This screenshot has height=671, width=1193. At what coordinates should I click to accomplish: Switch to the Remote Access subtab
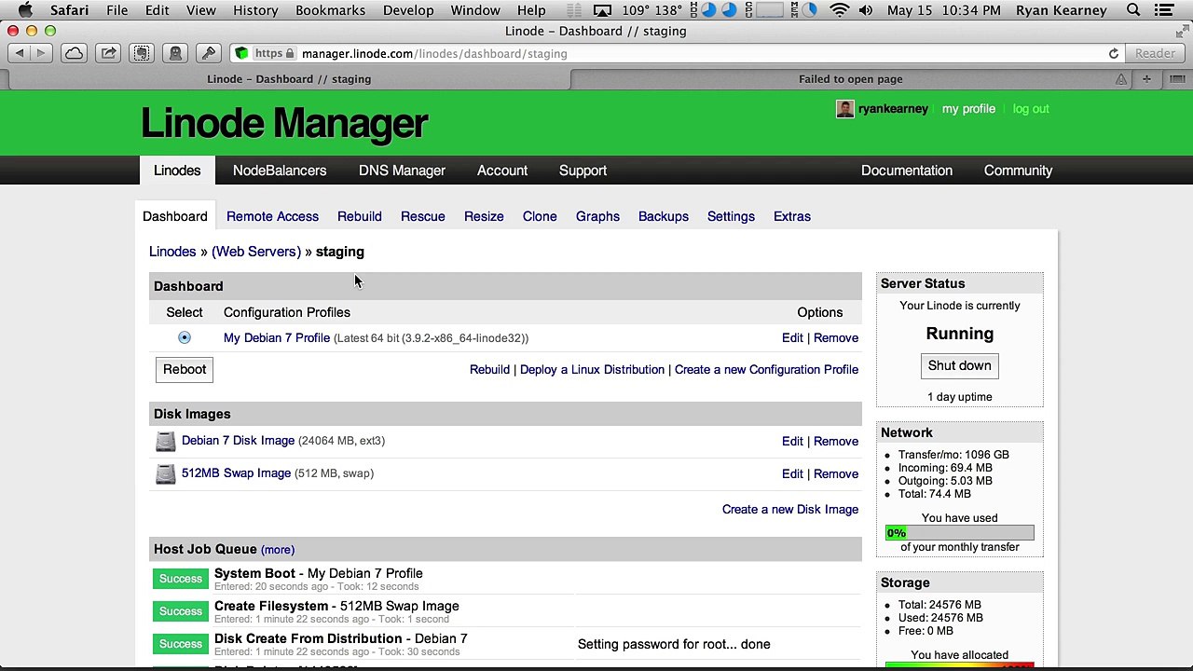pyautogui.click(x=272, y=216)
